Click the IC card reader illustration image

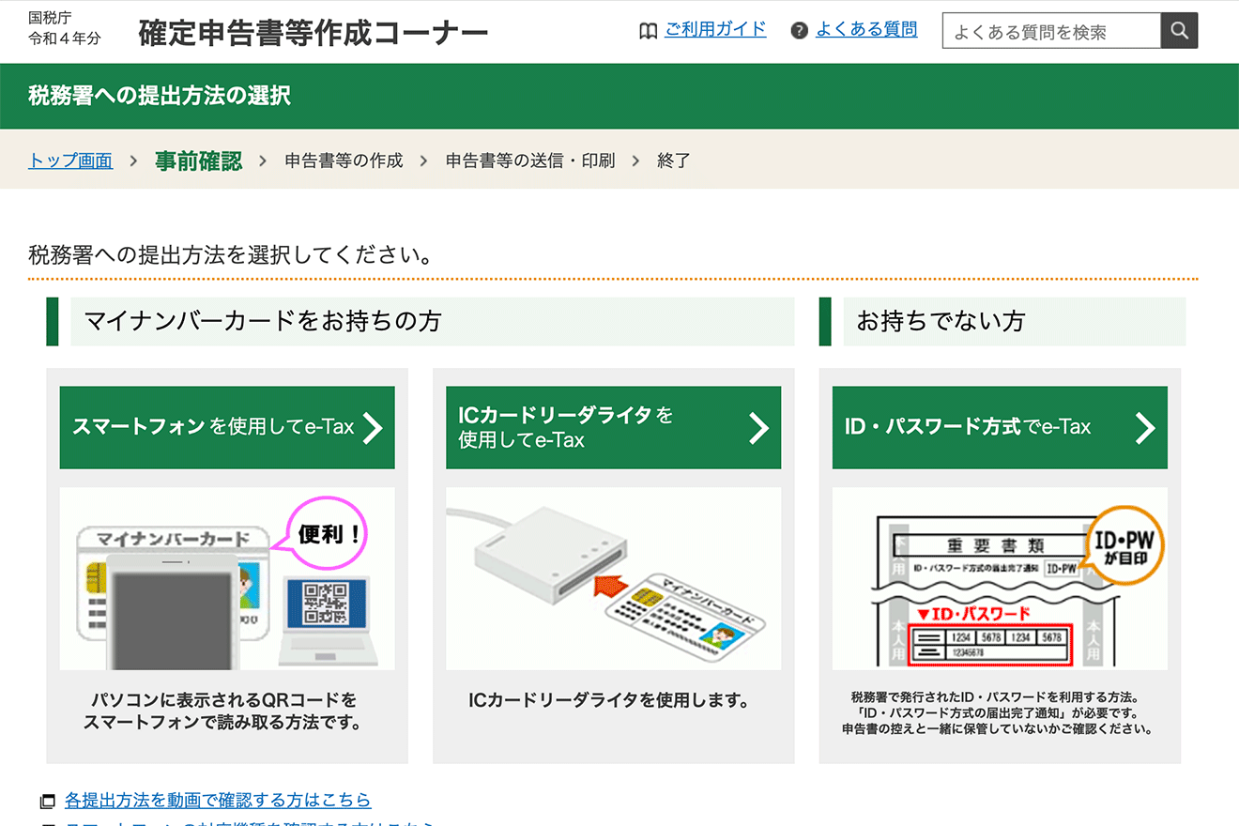tap(614, 579)
